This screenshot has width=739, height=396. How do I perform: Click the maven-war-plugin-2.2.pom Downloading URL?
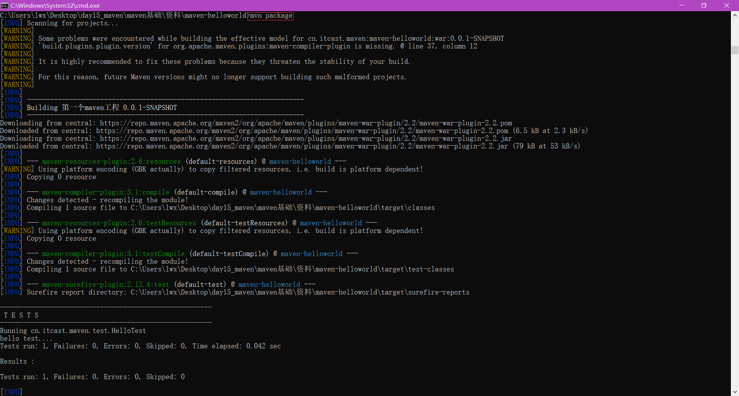coord(306,123)
